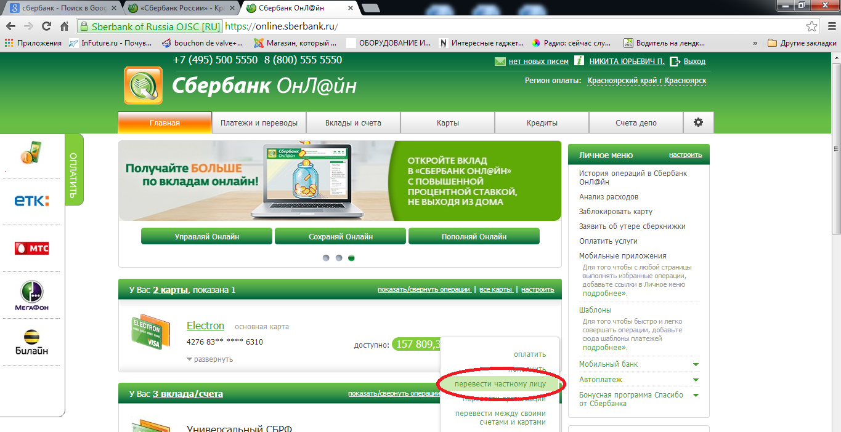Pay via the MTS provider logo

[x=31, y=249]
